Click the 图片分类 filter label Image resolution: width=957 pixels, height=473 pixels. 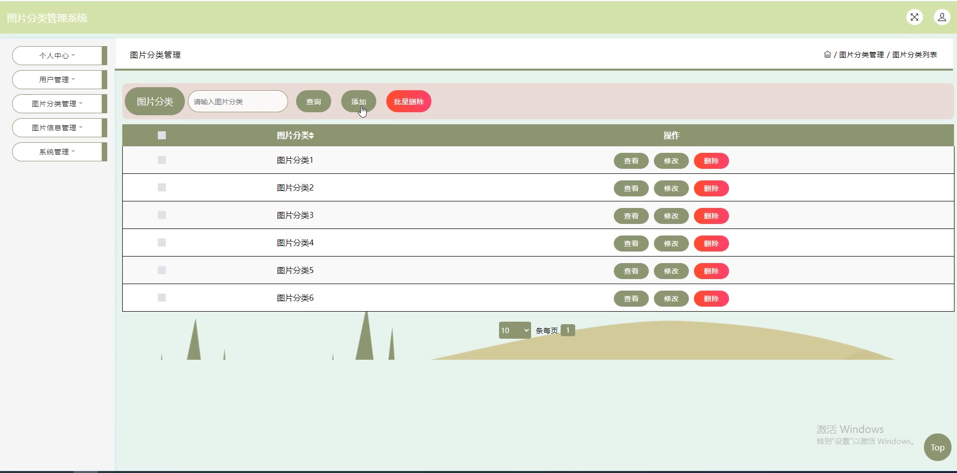tap(155, 101)
